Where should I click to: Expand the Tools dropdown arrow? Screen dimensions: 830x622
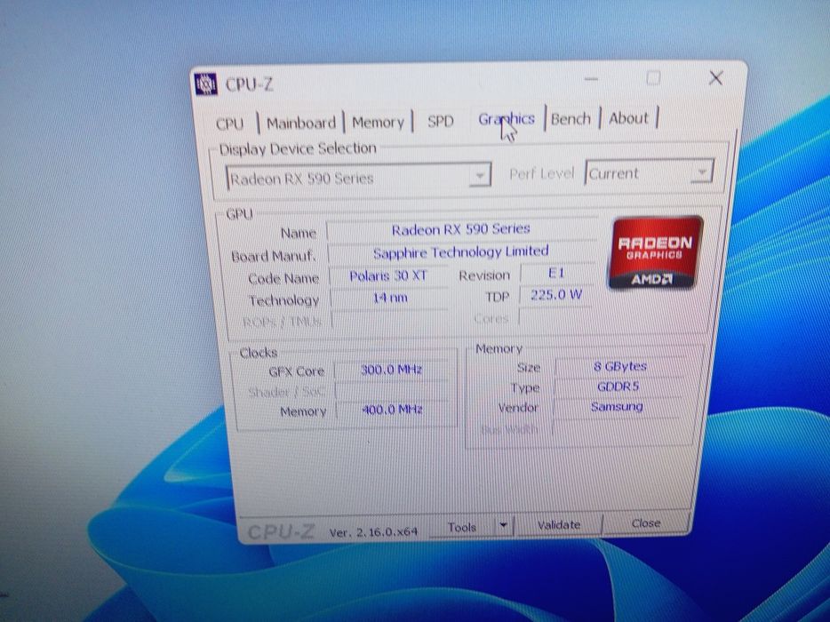(503, 525)
